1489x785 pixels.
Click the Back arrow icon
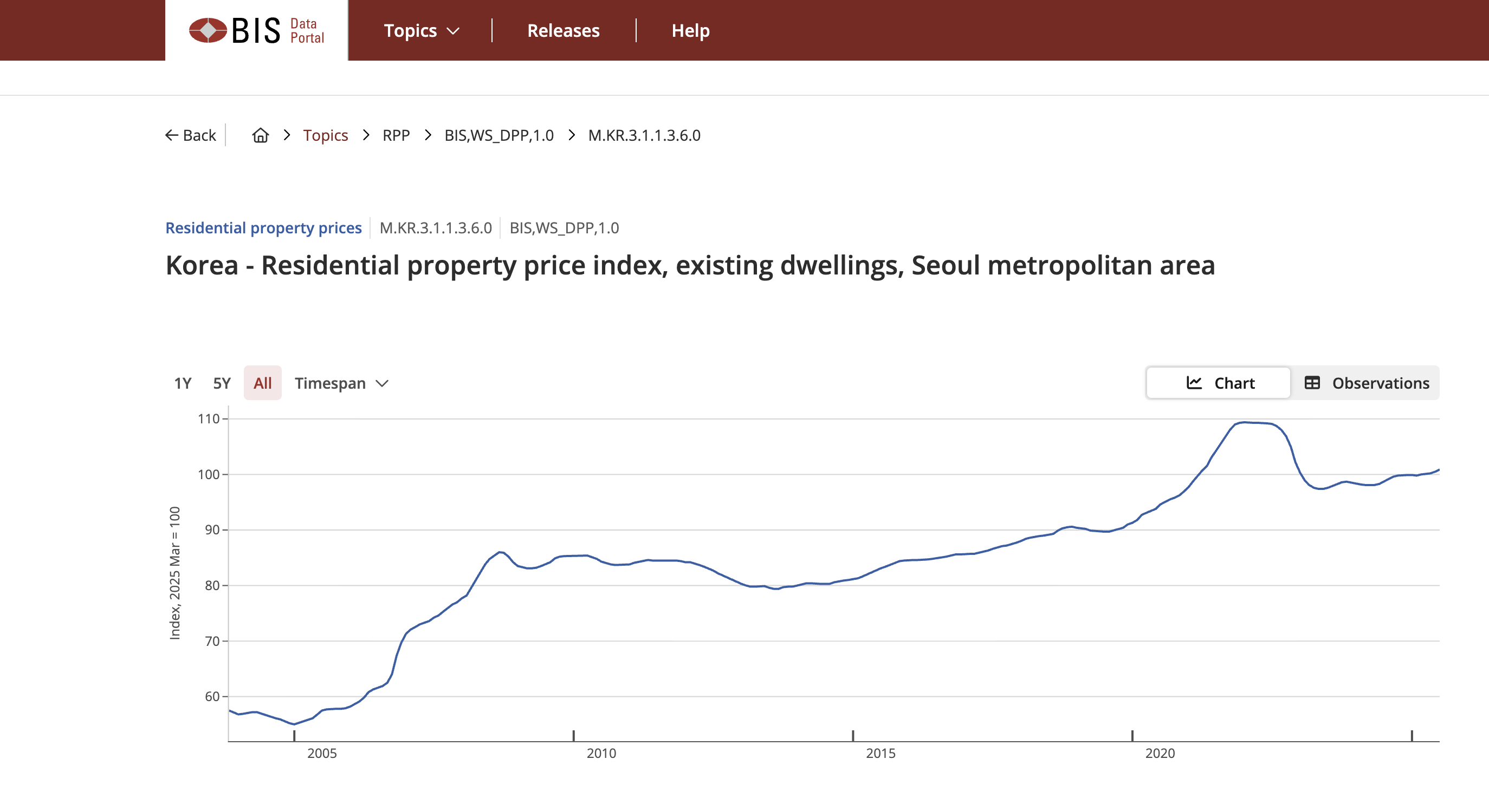(x=172, y=135)
